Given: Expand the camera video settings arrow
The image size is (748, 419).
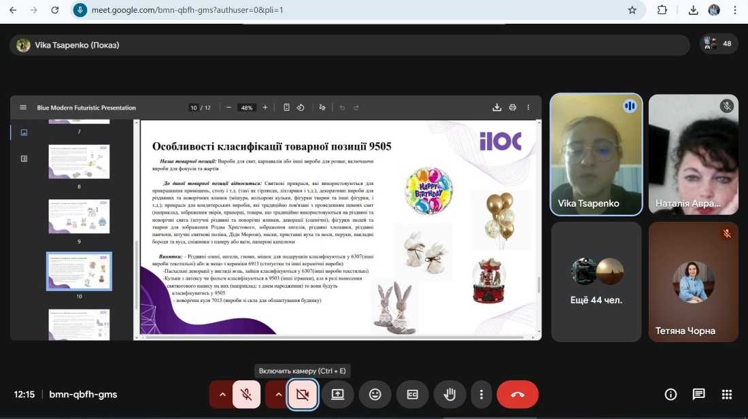Looking at the screenshot, I should pyautogui.click(x=277, y=395).
